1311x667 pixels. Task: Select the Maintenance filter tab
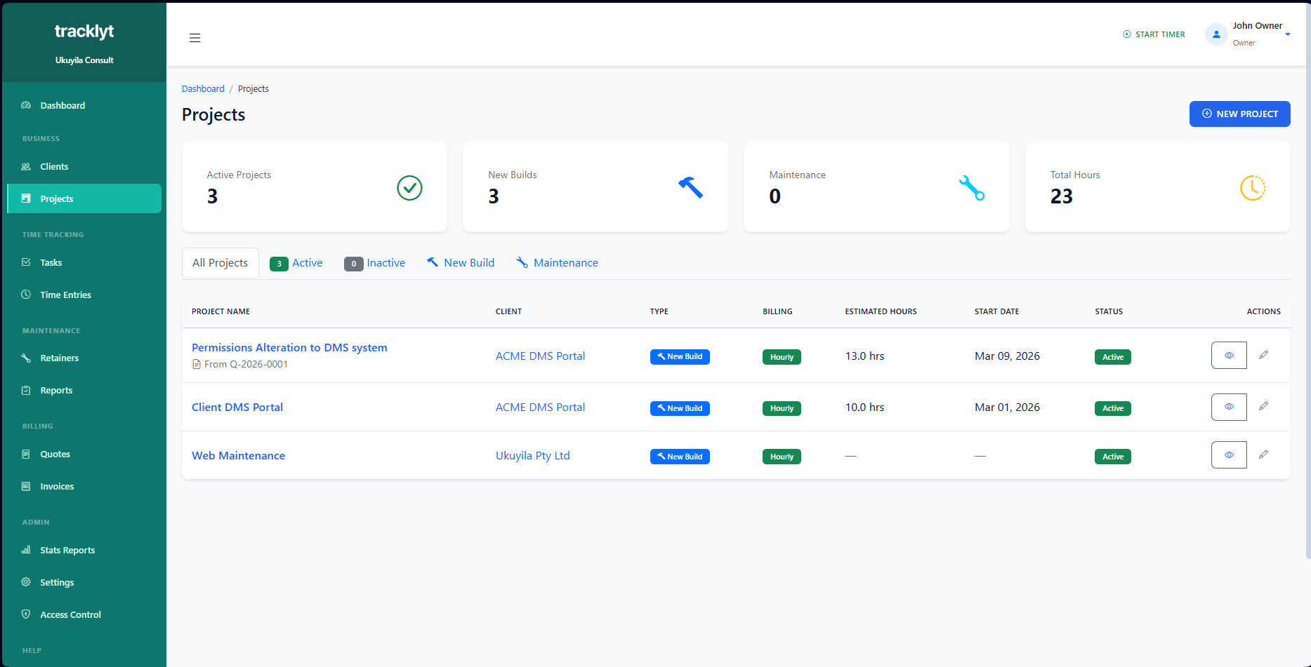pyautogui.click(x=557, y=263)
